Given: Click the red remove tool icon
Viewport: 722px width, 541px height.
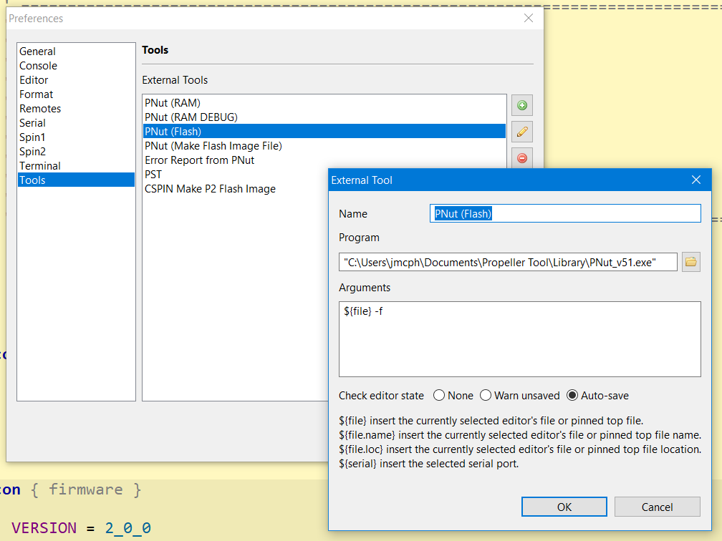Looking at the screenshot, I should [x=521, y=158].
